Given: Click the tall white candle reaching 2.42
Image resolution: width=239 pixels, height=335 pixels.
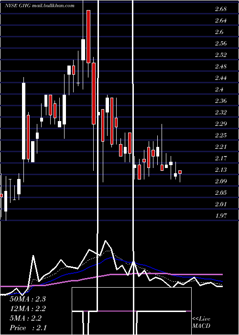Looking at the screenshot, I should point(24,121).
